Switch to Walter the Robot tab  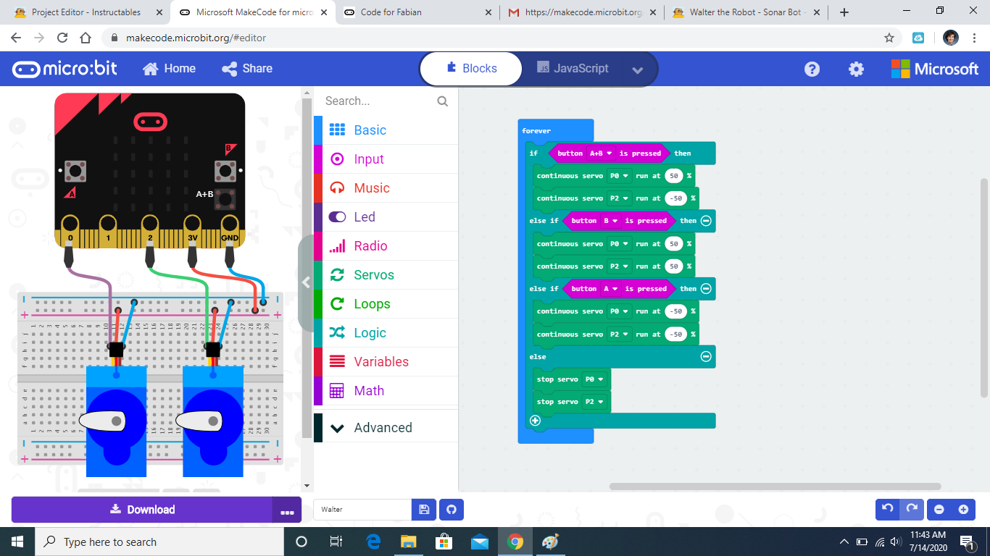(746, 12)
